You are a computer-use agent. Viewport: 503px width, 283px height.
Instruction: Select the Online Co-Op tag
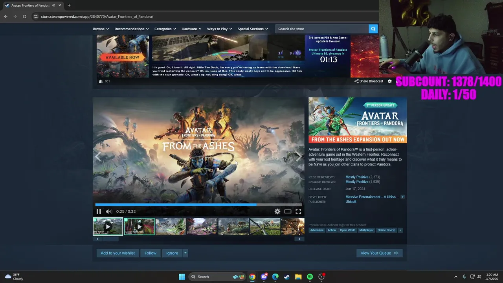pyautogui.click(x=386, y=230)
